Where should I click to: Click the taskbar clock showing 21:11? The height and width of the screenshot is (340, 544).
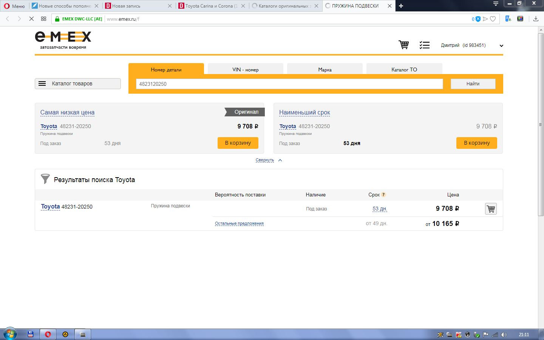[x=524, y=335]
